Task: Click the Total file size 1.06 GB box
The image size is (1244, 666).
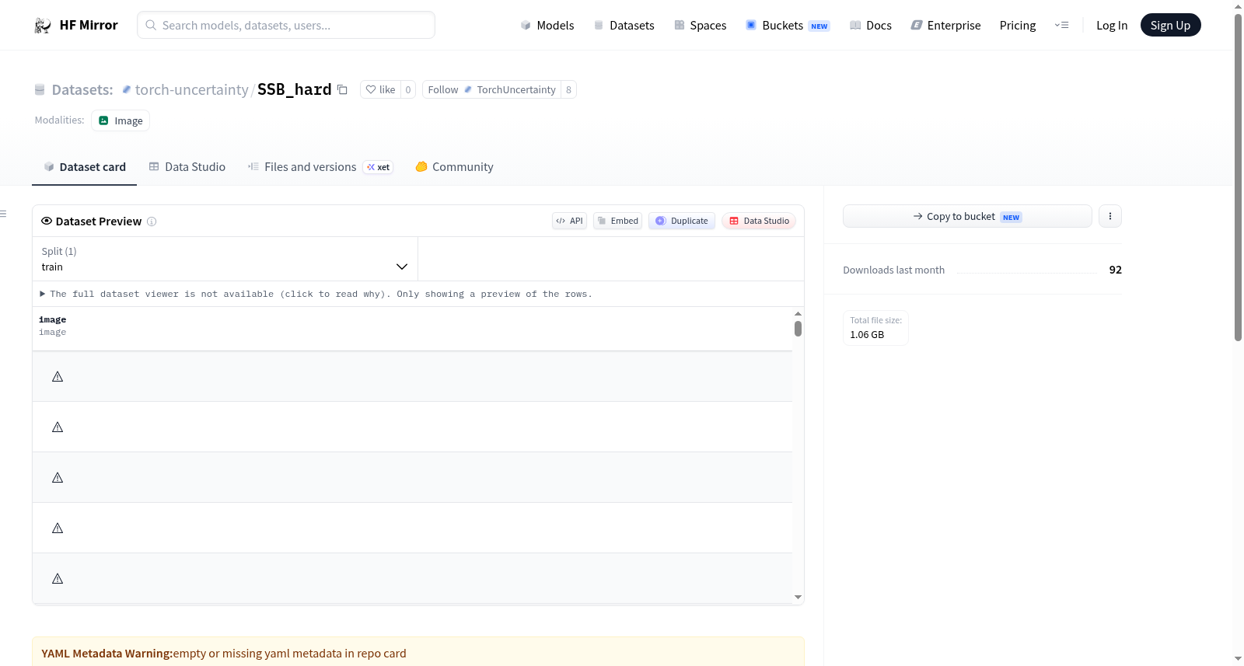Action: point(875,328)
